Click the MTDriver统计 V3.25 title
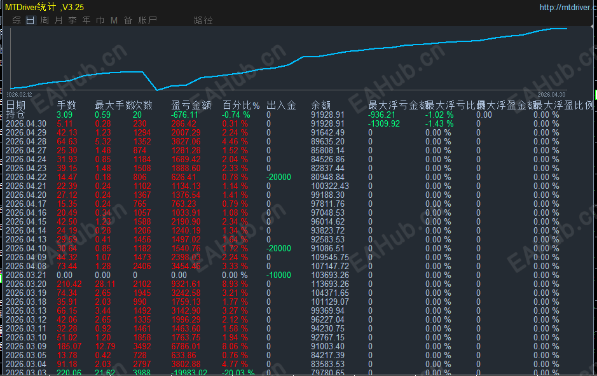Viewport: 597px width, 376px height. (x=45, y=7)
